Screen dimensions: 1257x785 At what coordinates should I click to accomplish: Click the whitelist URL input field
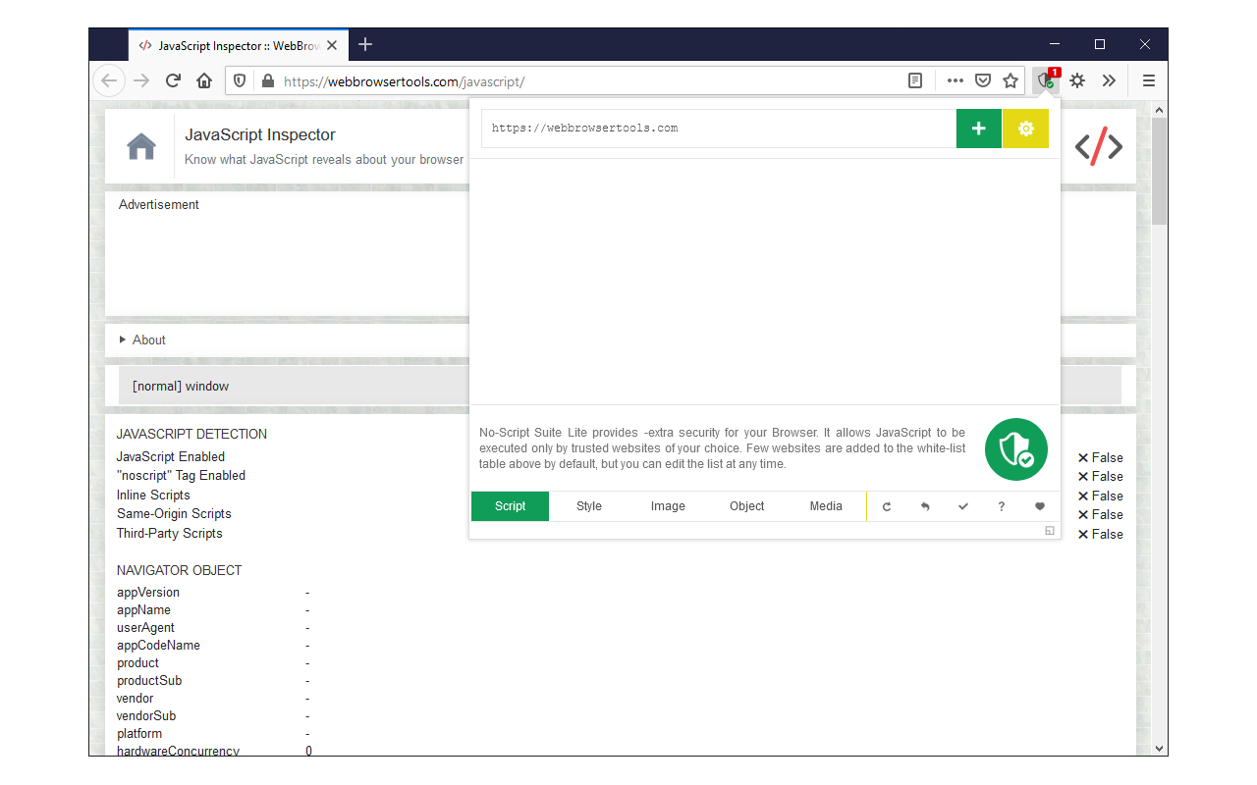[719, 129]
